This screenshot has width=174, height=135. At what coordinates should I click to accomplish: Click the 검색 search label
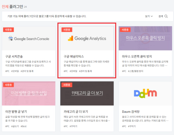pos(161,16)
